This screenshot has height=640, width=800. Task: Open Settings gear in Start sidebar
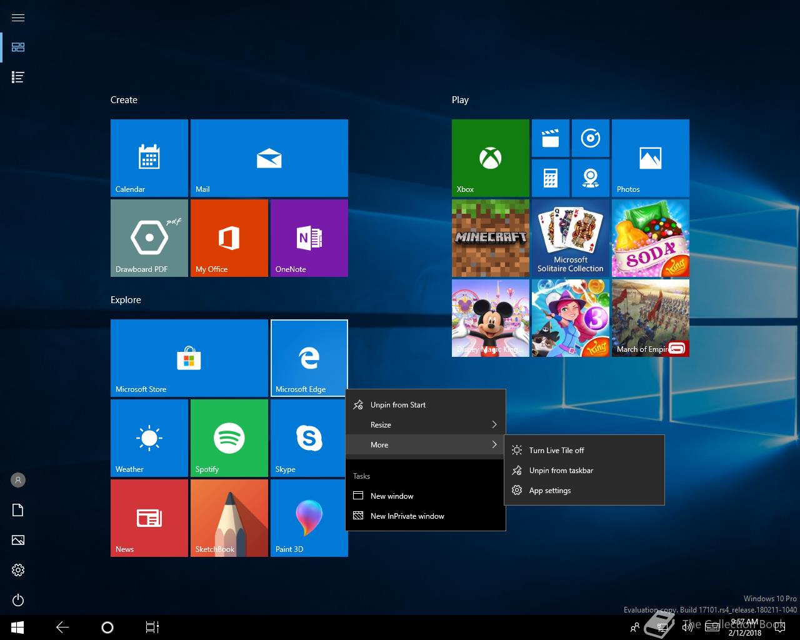tap(18, 570)
